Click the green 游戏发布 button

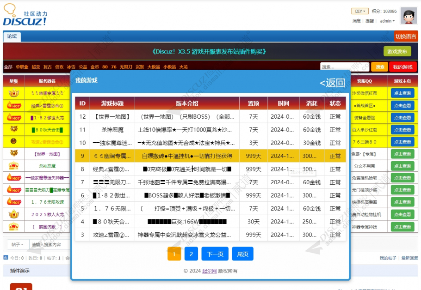pos(397,51)
